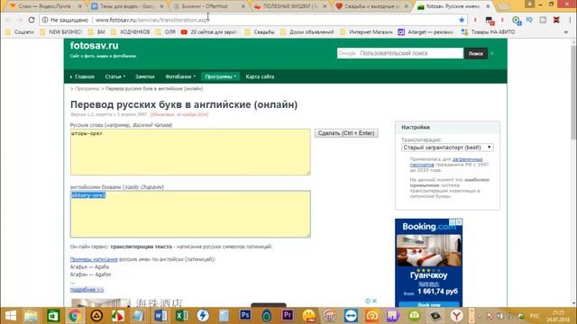Viewport: 577px width, 324px height.
Task: Reload the page with the refresh icon
Action: tap(32, 20)
